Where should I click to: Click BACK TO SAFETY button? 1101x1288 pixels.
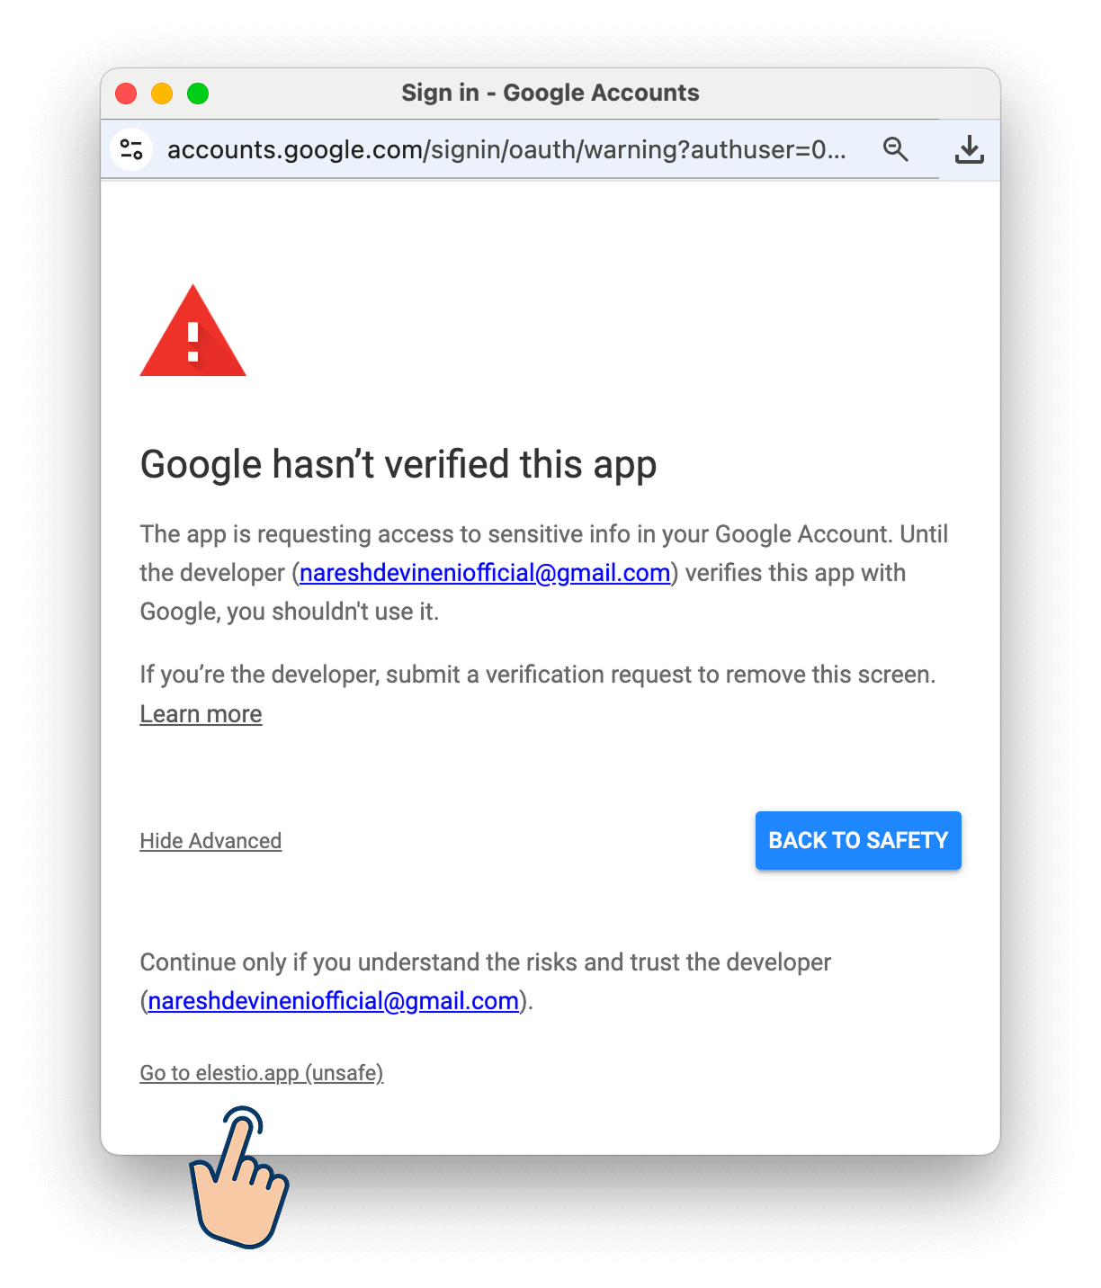[858, 840]
